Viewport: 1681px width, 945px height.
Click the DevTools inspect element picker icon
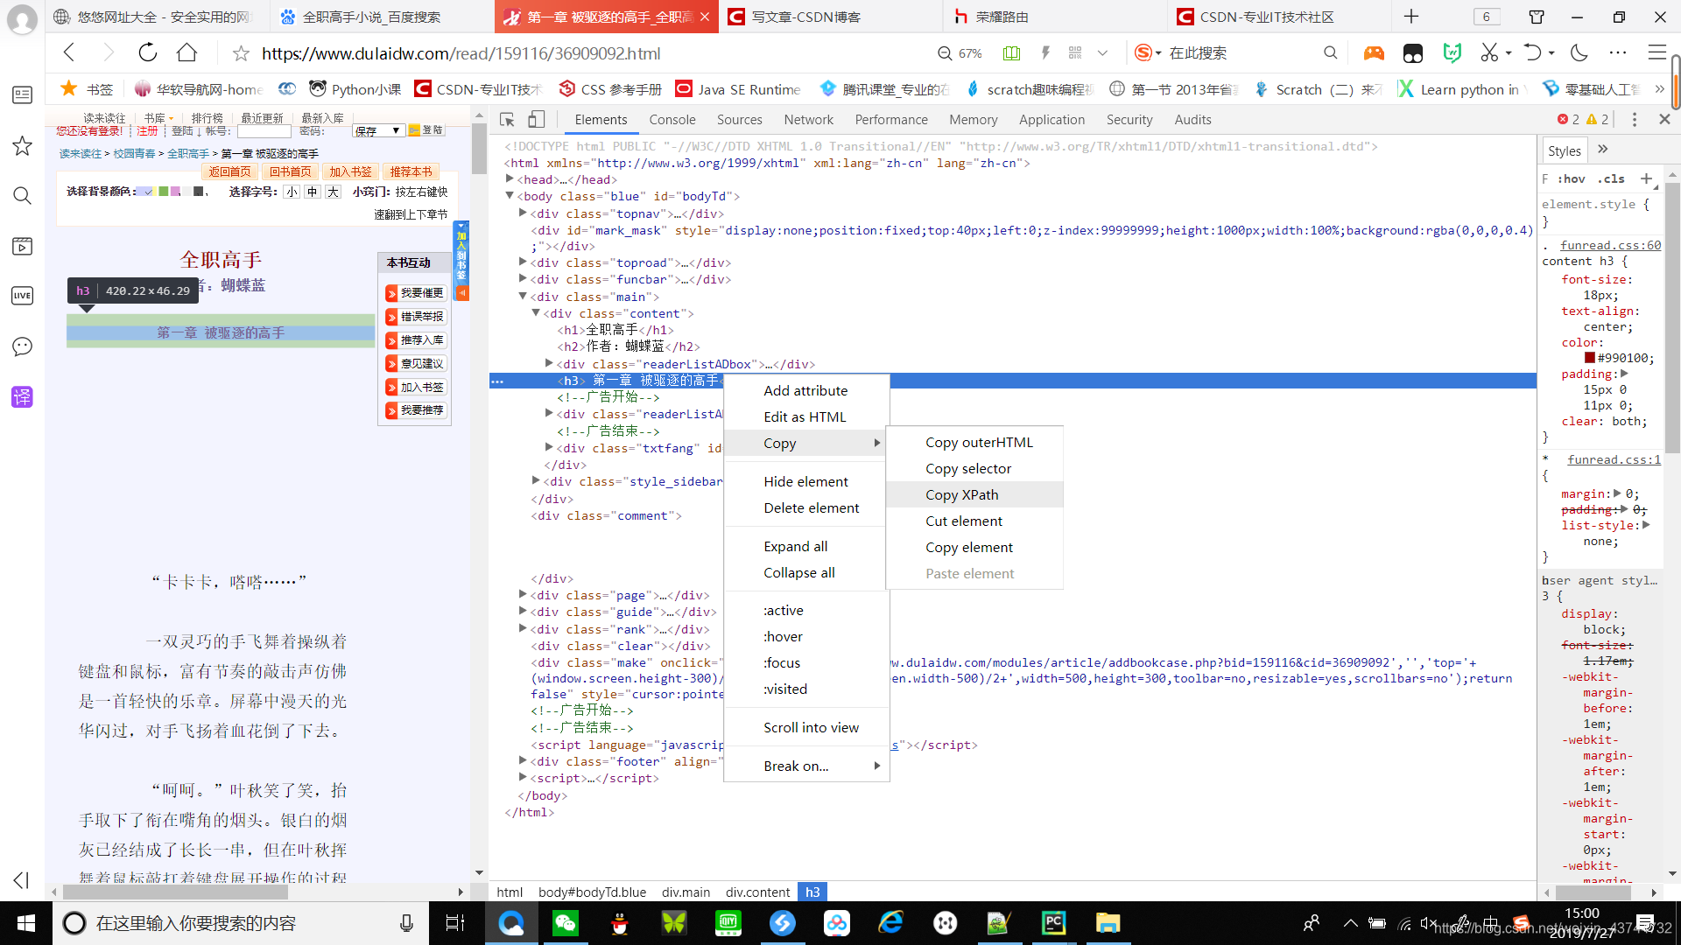point(507,120)
